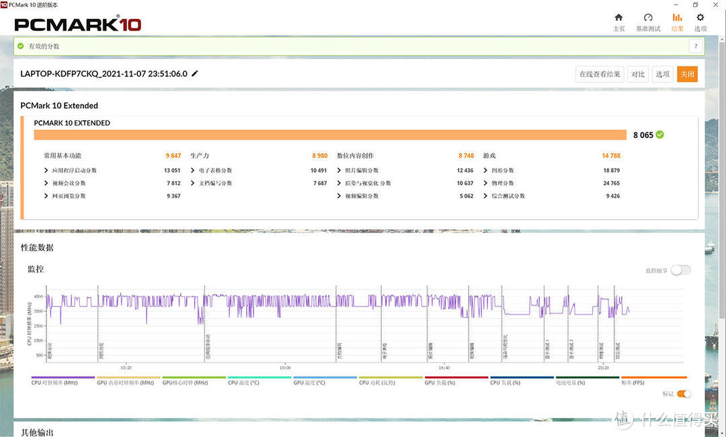The height and width of the screenshot is (437, 726).
Task: Click the orange 关闭 button
Action: click(687, 74)
